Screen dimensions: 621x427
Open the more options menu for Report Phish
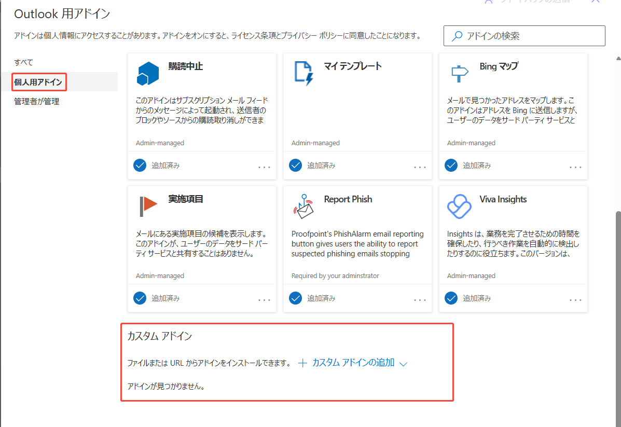(420, 300)
